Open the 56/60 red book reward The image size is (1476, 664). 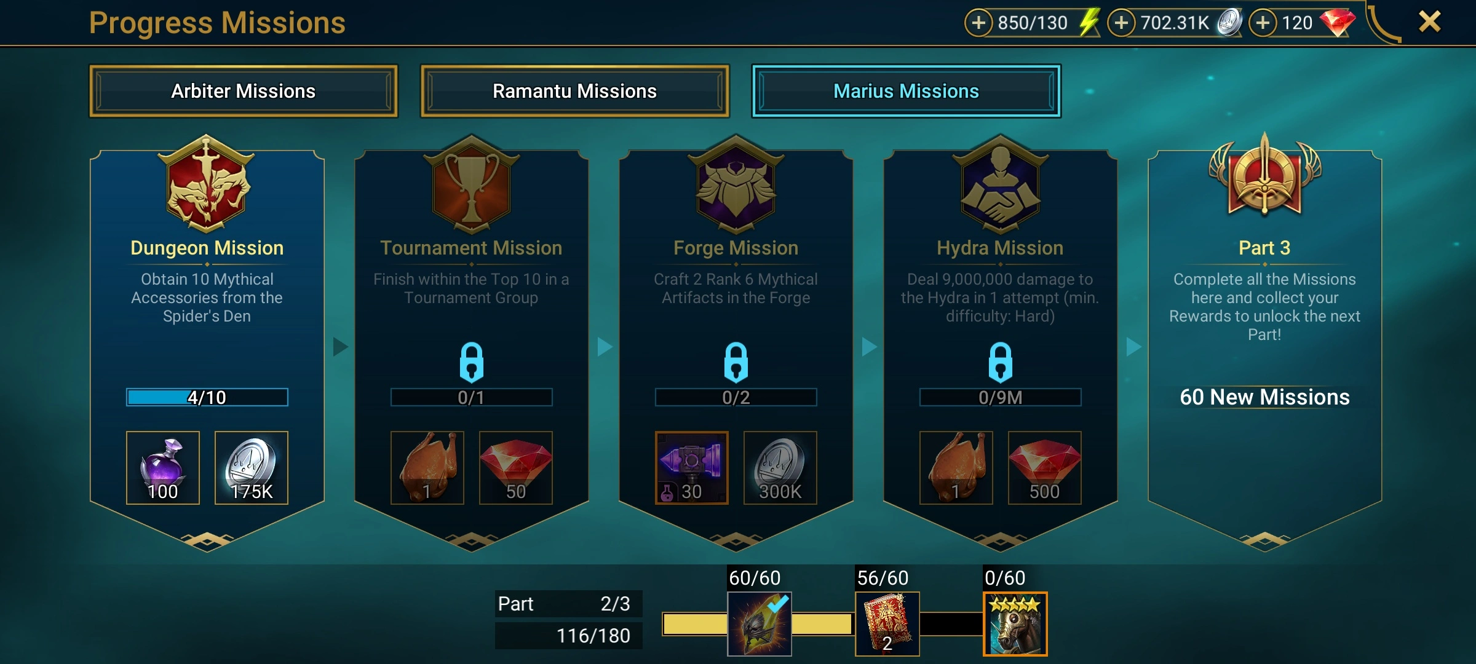(887, 623)
